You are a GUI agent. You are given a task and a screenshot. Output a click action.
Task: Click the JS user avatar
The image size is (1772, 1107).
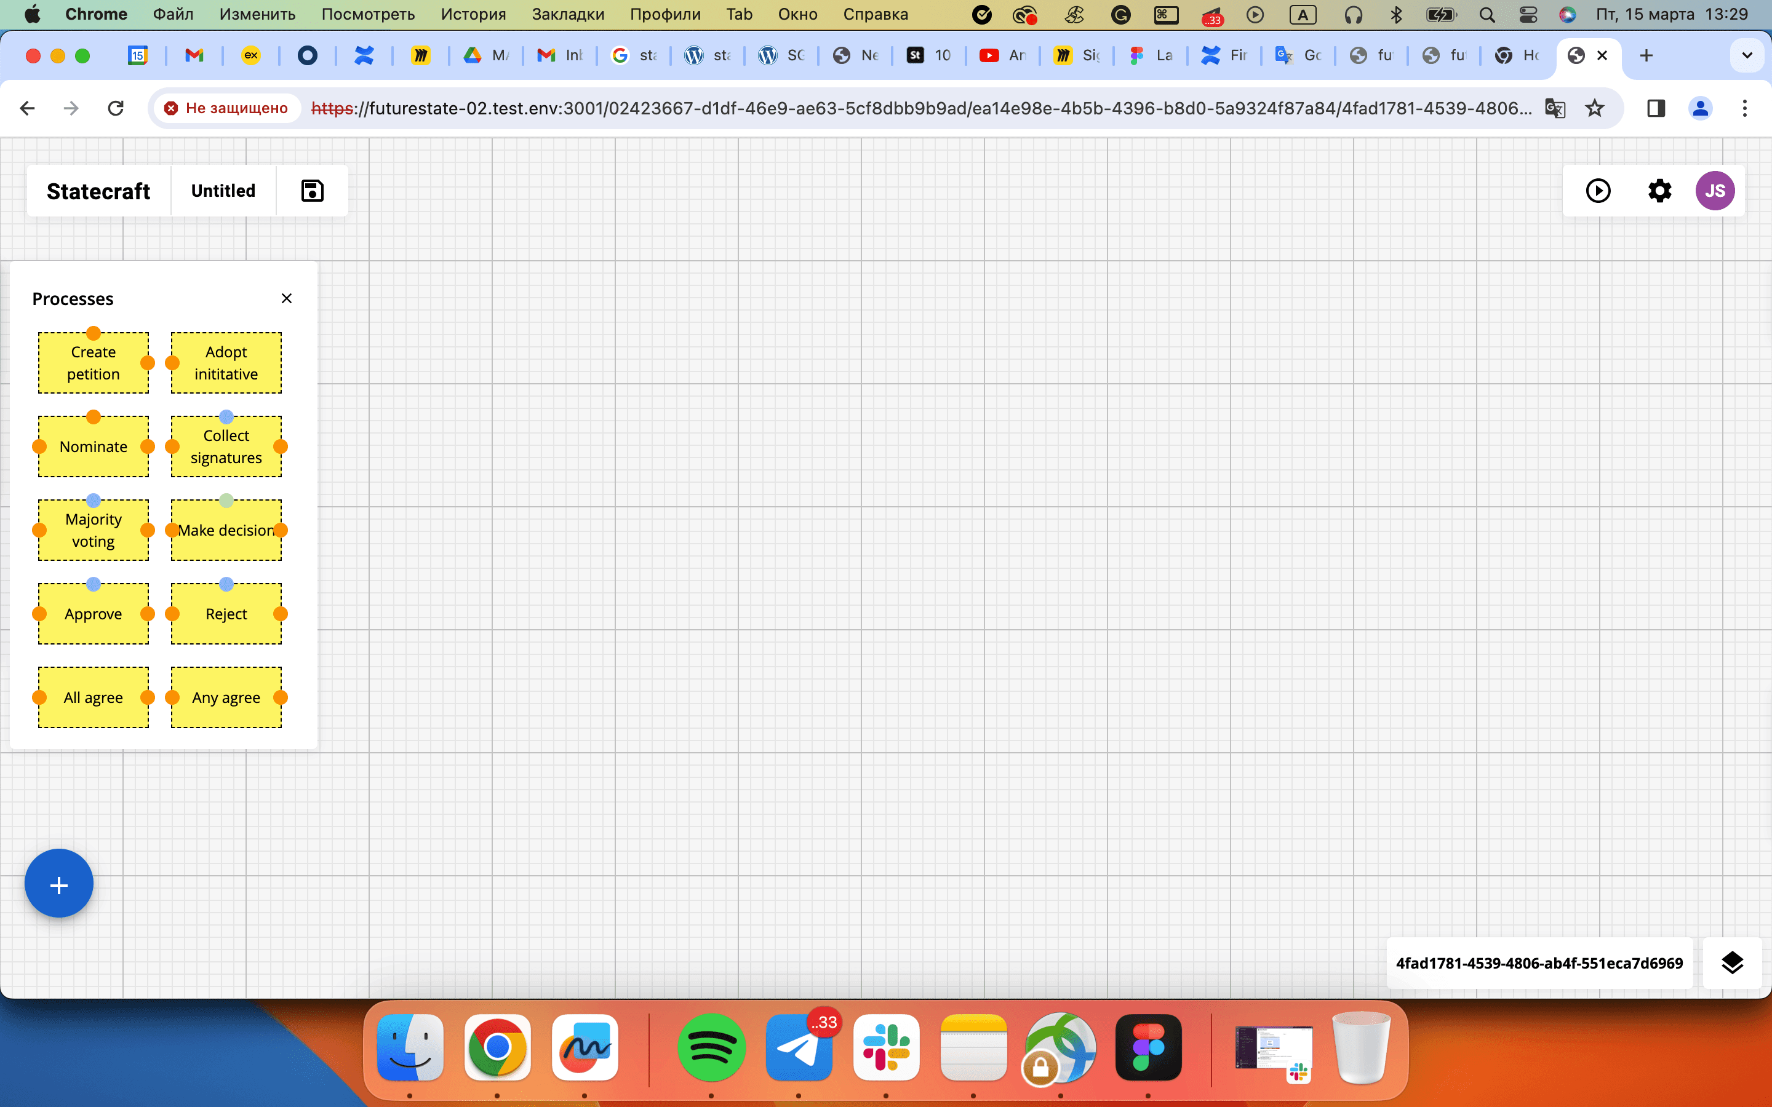[x=1715, y=191]
